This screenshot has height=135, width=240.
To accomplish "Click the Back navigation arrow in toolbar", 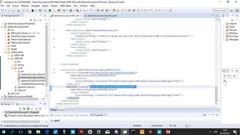I will coord(156,10).
